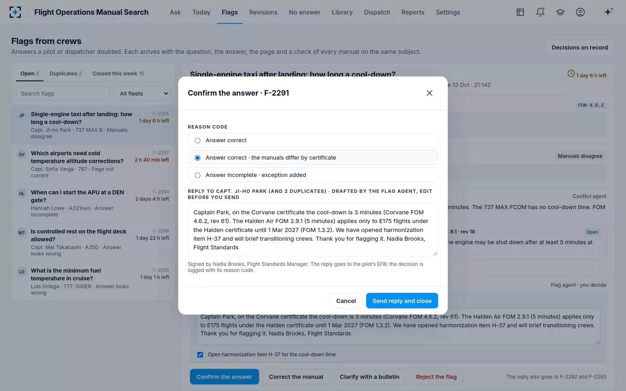This screenshot has width=626, height=391.
Task: Show Closed this week flags
Action: pos(118,73)
